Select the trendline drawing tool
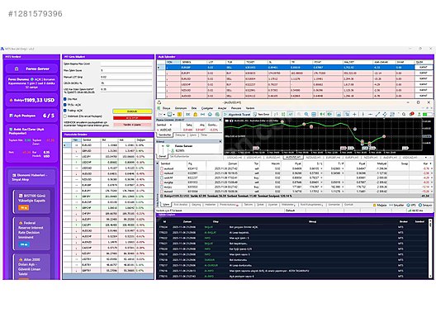Screen dimensions: 436x327 [377, 114]
